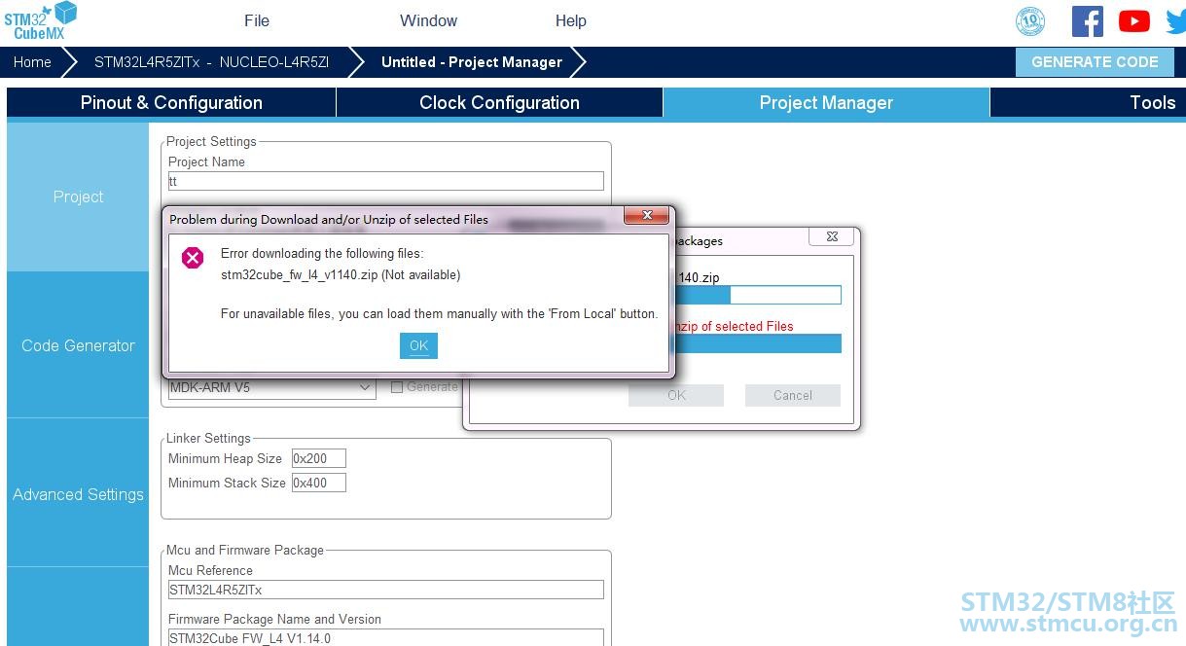Close the download packages dialog
The image size is (1186, 646).
click(831, 236)
